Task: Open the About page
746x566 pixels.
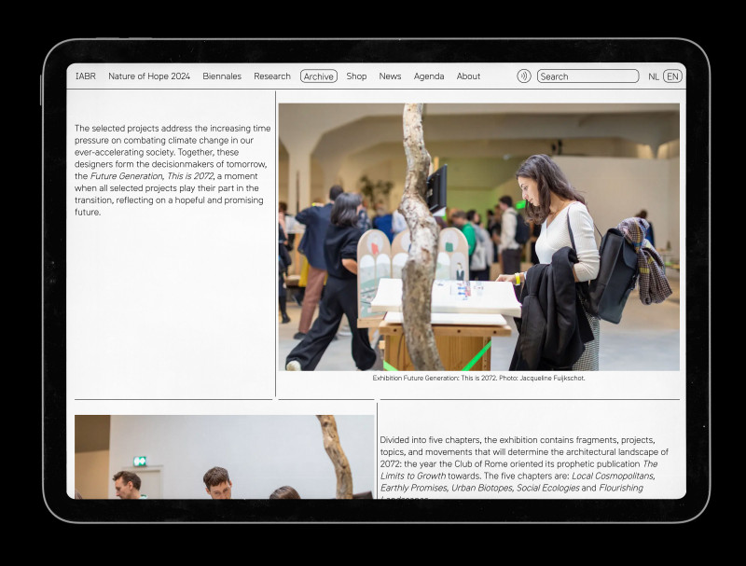Action: (x=468, y=76)
